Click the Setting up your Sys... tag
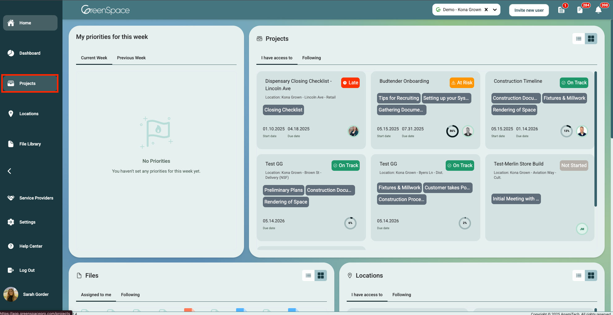613x315 pixels. point(446,98)
